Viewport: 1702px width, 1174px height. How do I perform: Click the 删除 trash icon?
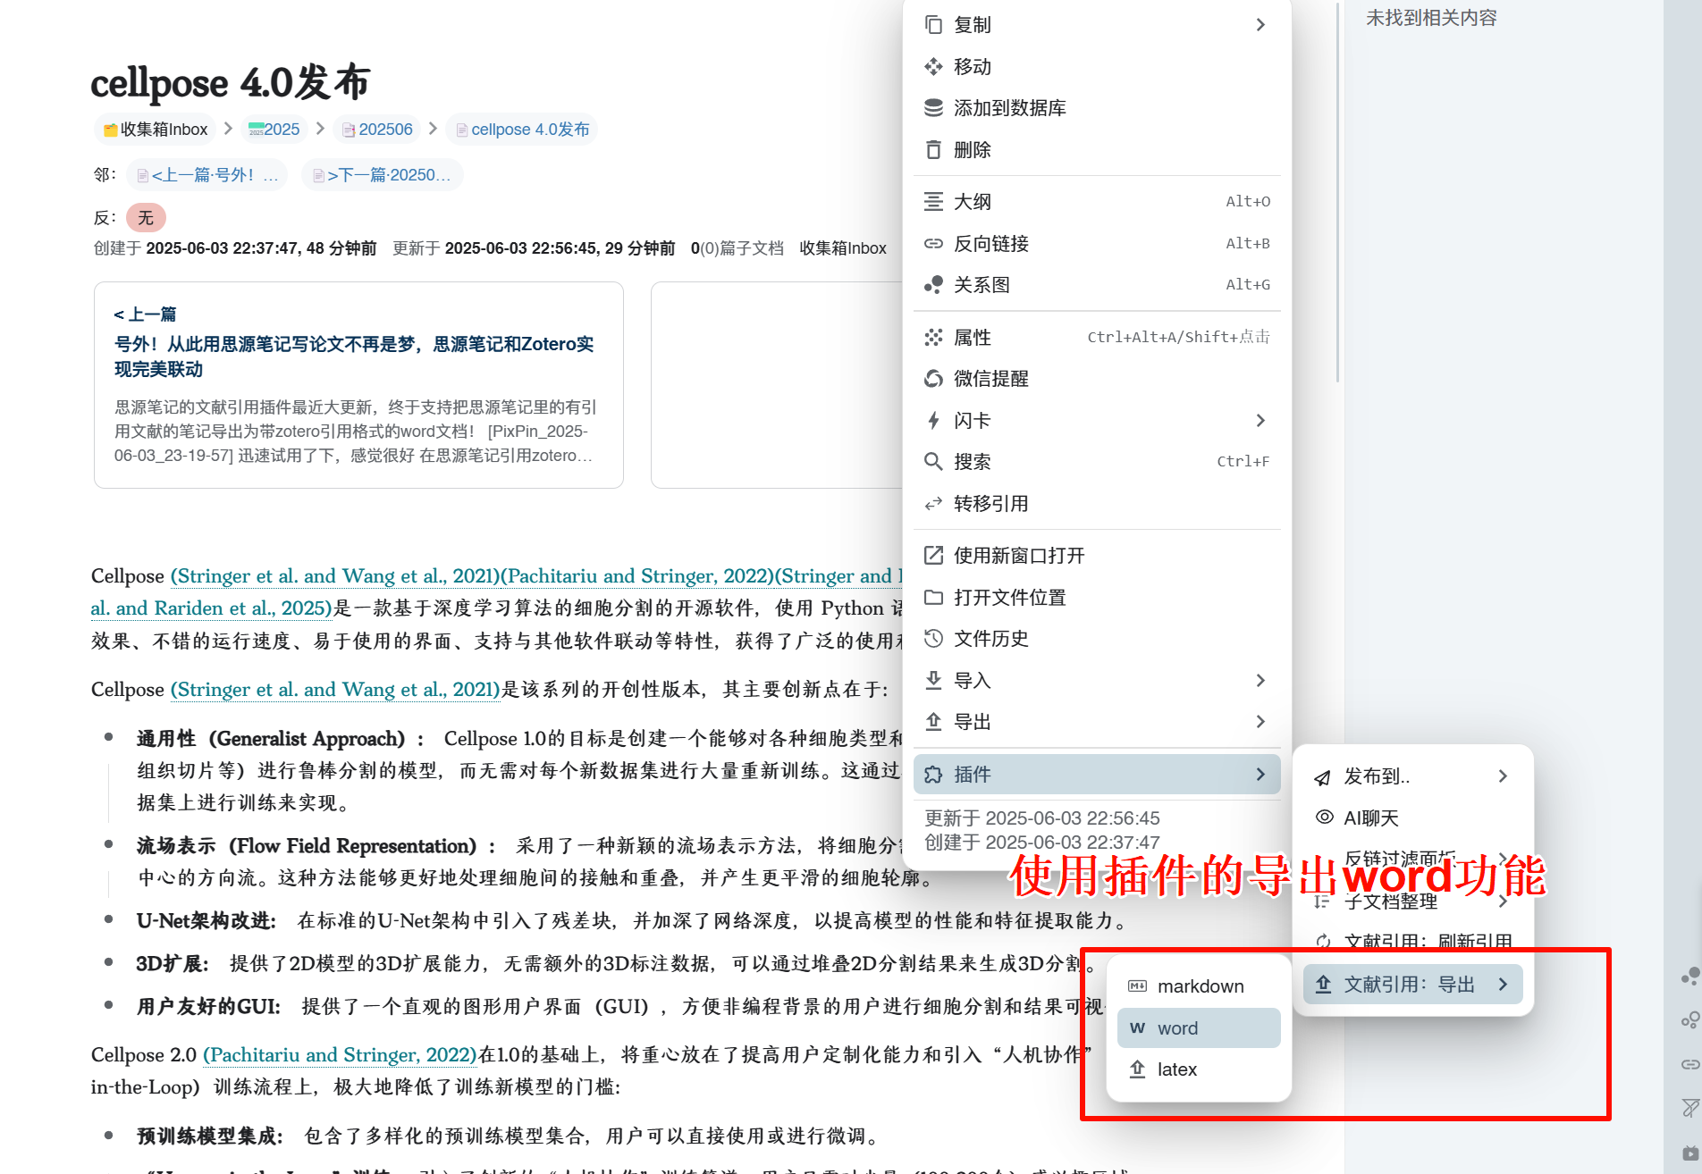click(933, 150)
